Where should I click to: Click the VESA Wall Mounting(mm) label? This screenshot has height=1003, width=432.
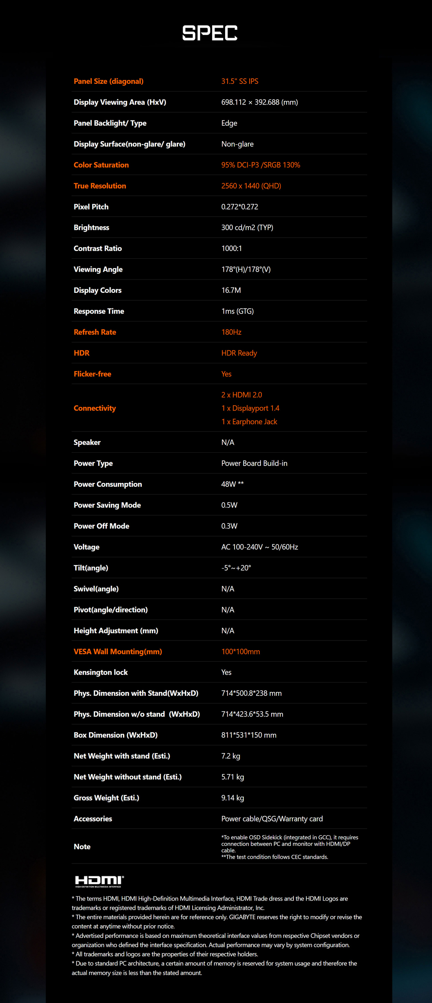(x=118, y=651)
